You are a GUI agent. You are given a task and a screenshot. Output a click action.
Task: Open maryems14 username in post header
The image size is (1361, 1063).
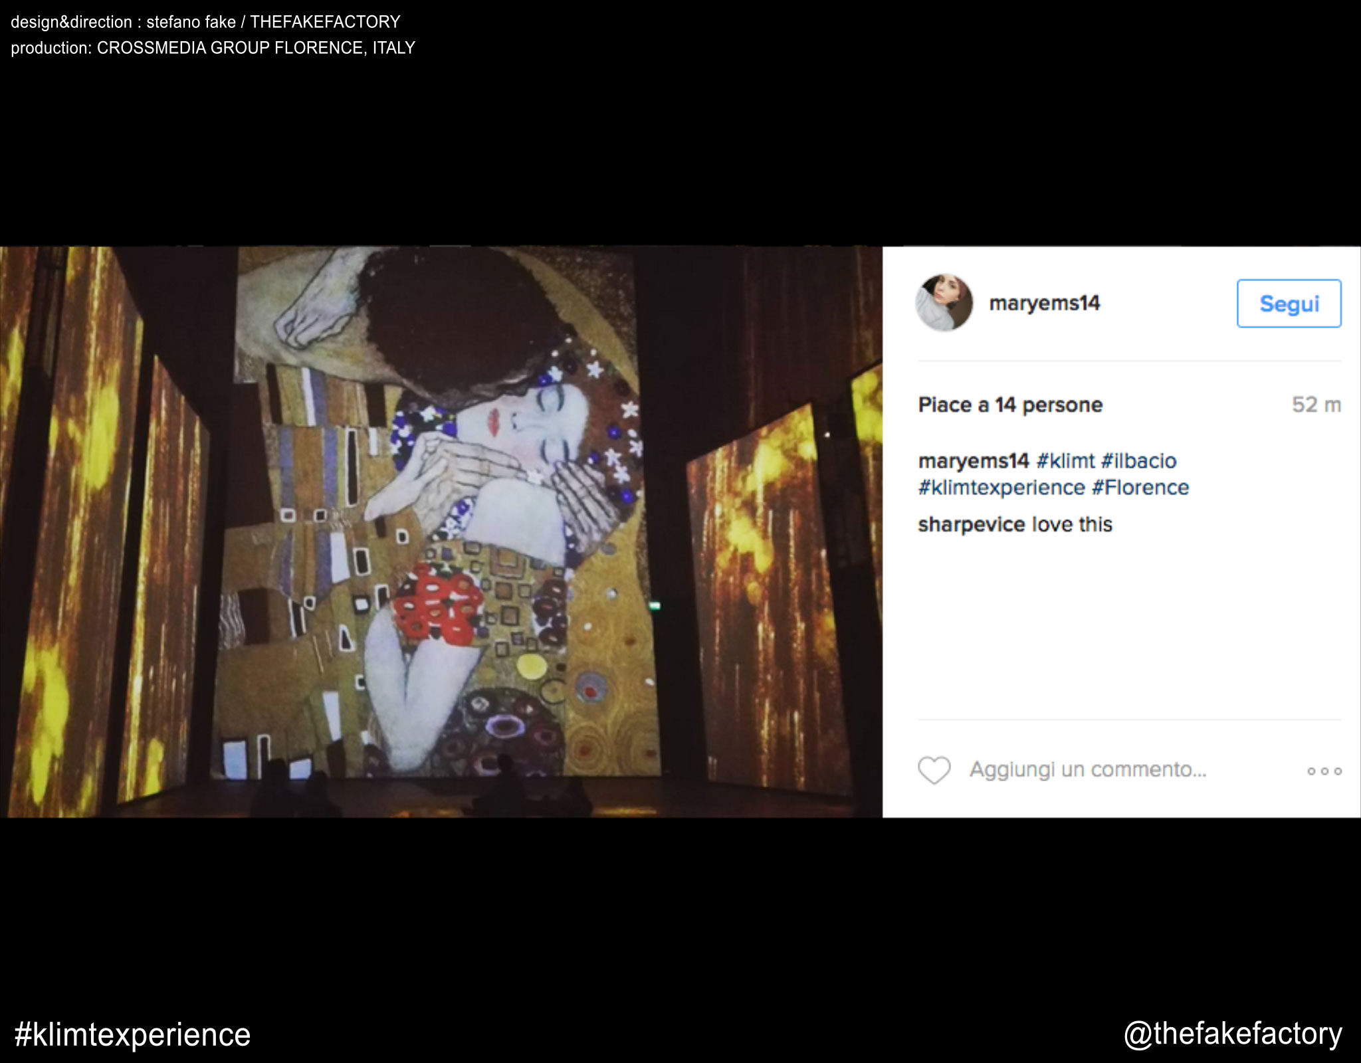[1044, 304]
